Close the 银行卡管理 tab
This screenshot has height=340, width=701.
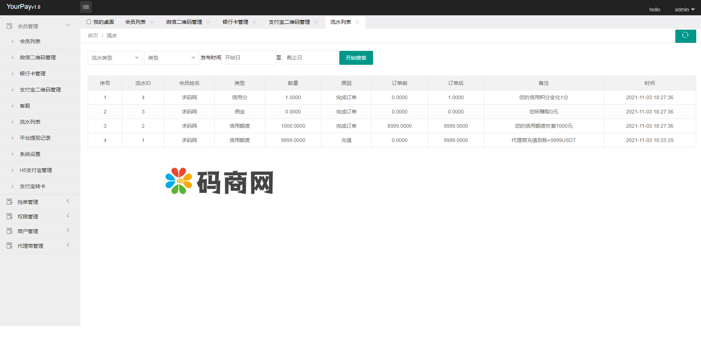click(x=255, y=22)
